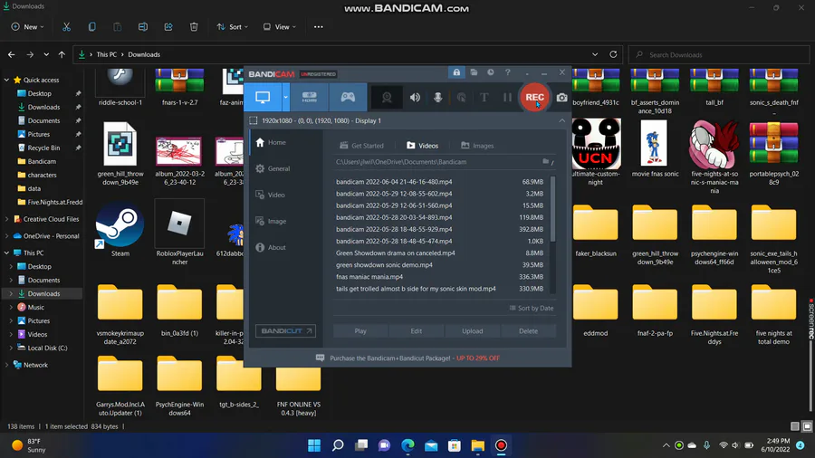Click Sort by Date option
Screen dimensions: 815x458
(532, 308)
